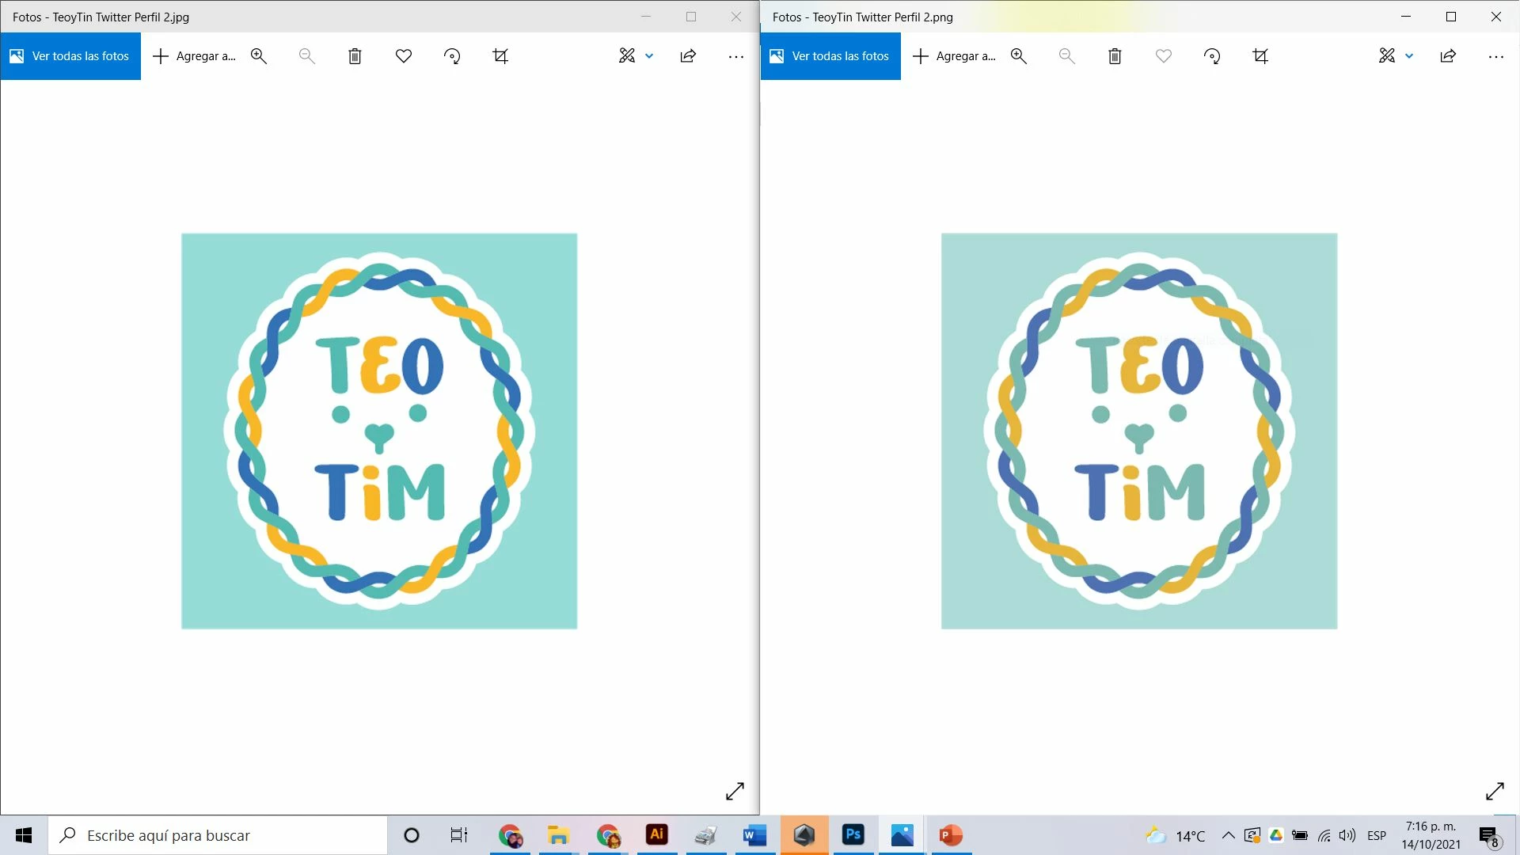Image resolution: width=1520 pixels, height=855 pixels.
Task: Share the PNG photo
Action: tap(1448, 56)
